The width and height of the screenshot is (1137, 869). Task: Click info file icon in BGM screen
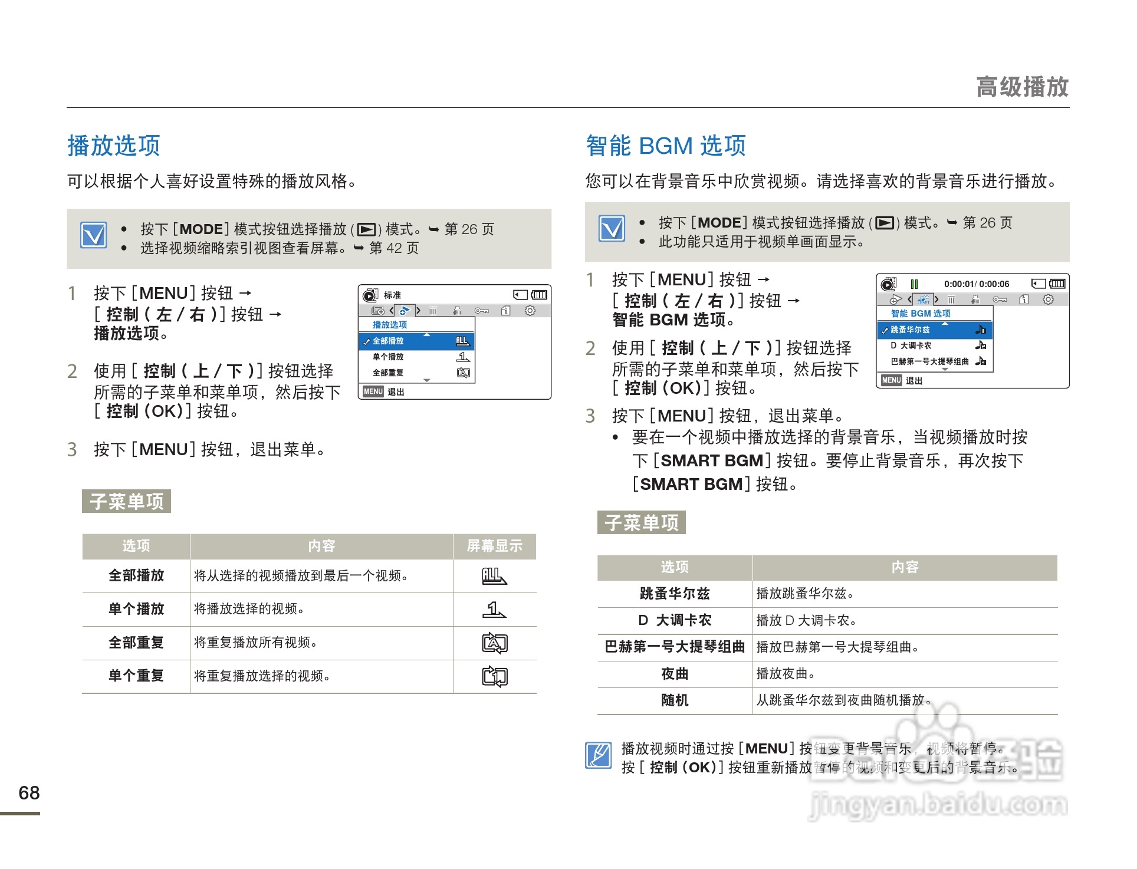click(x=1024, y=299)
